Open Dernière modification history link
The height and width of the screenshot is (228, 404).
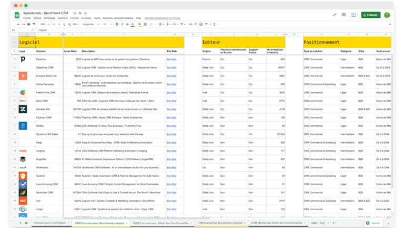click(x=163, y=18)
